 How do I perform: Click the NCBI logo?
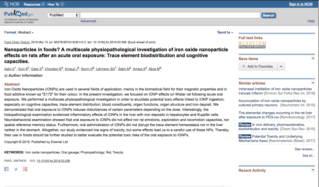(12, 4)
